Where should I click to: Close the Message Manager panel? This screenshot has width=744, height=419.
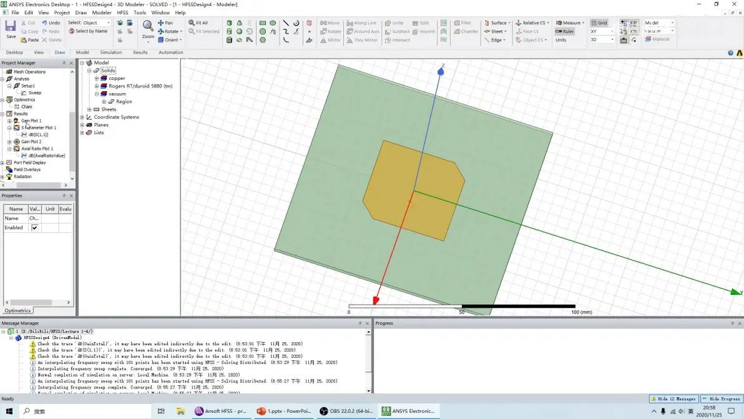pos(367,323)
